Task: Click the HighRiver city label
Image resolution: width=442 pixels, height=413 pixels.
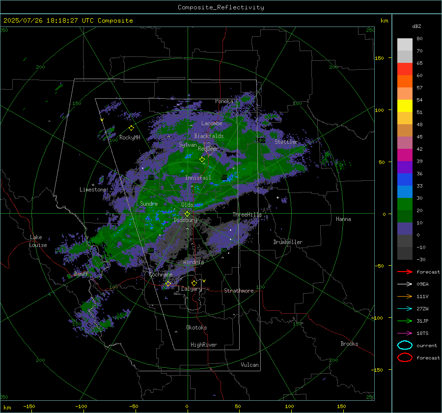Action: pos(204,345)
